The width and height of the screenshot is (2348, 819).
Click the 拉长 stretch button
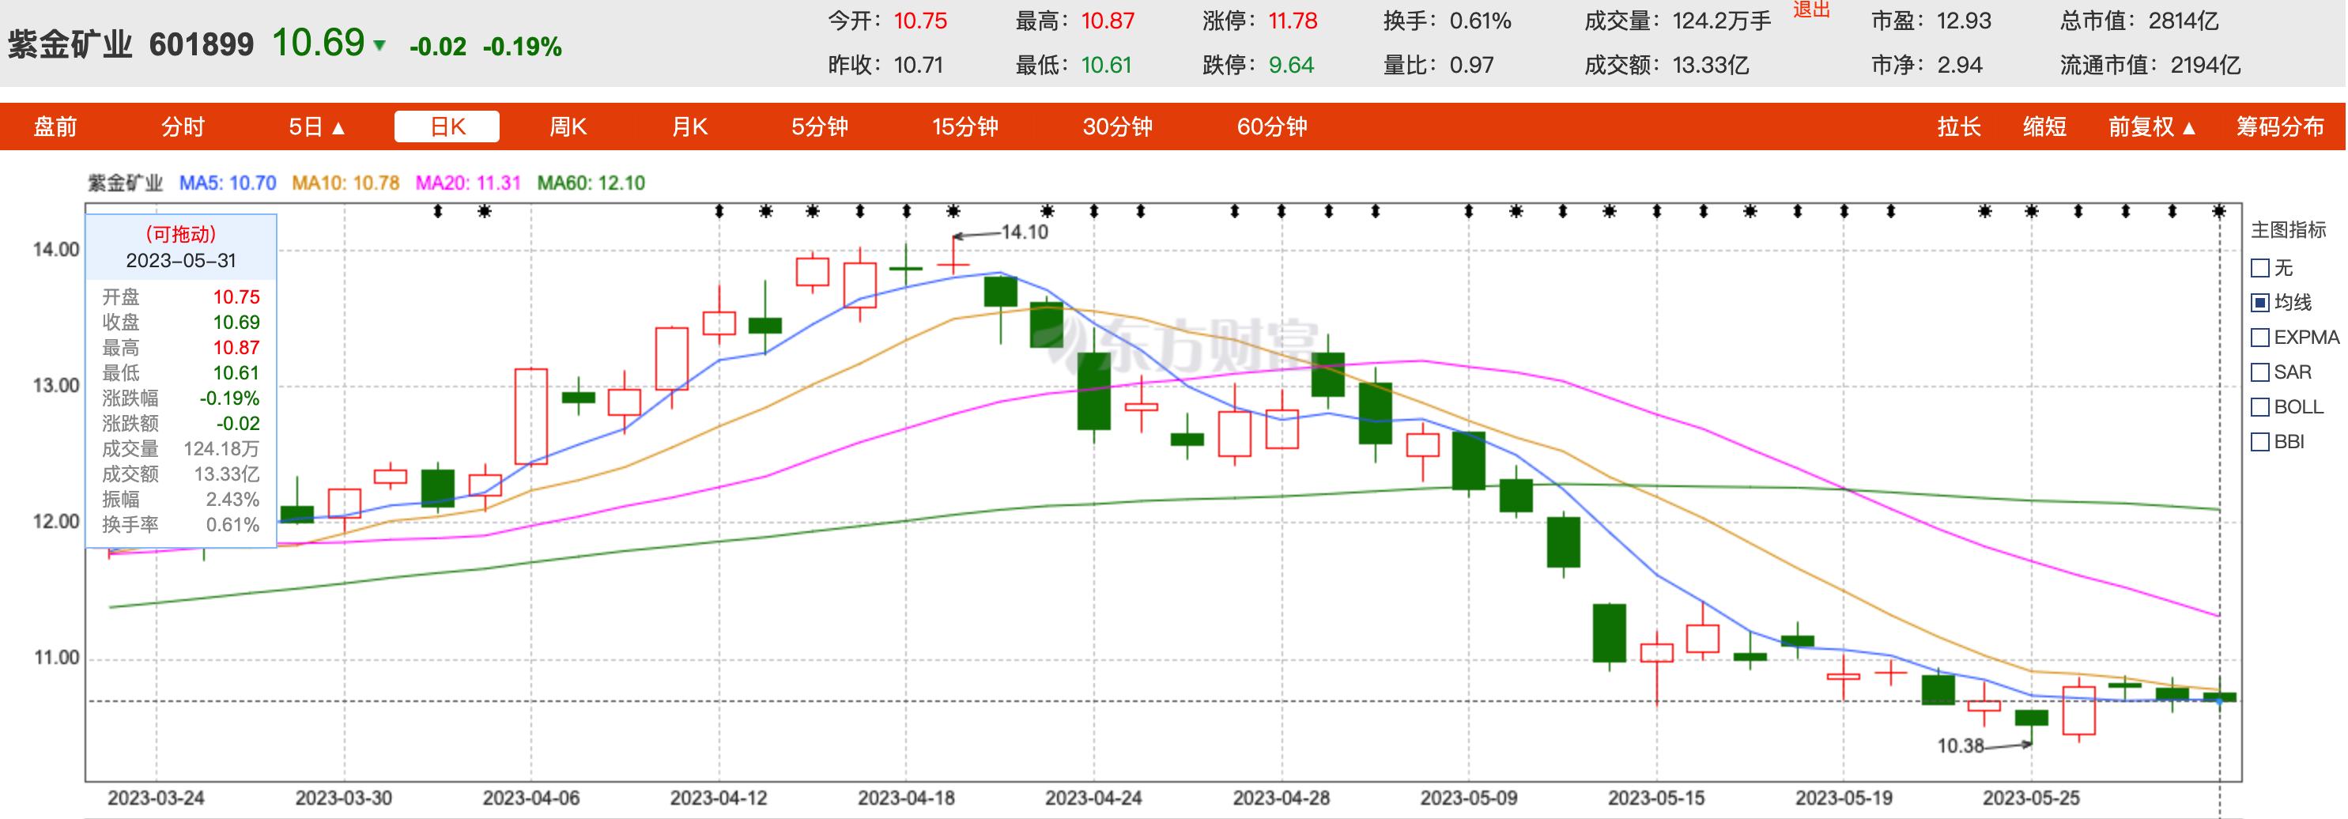1960,126
